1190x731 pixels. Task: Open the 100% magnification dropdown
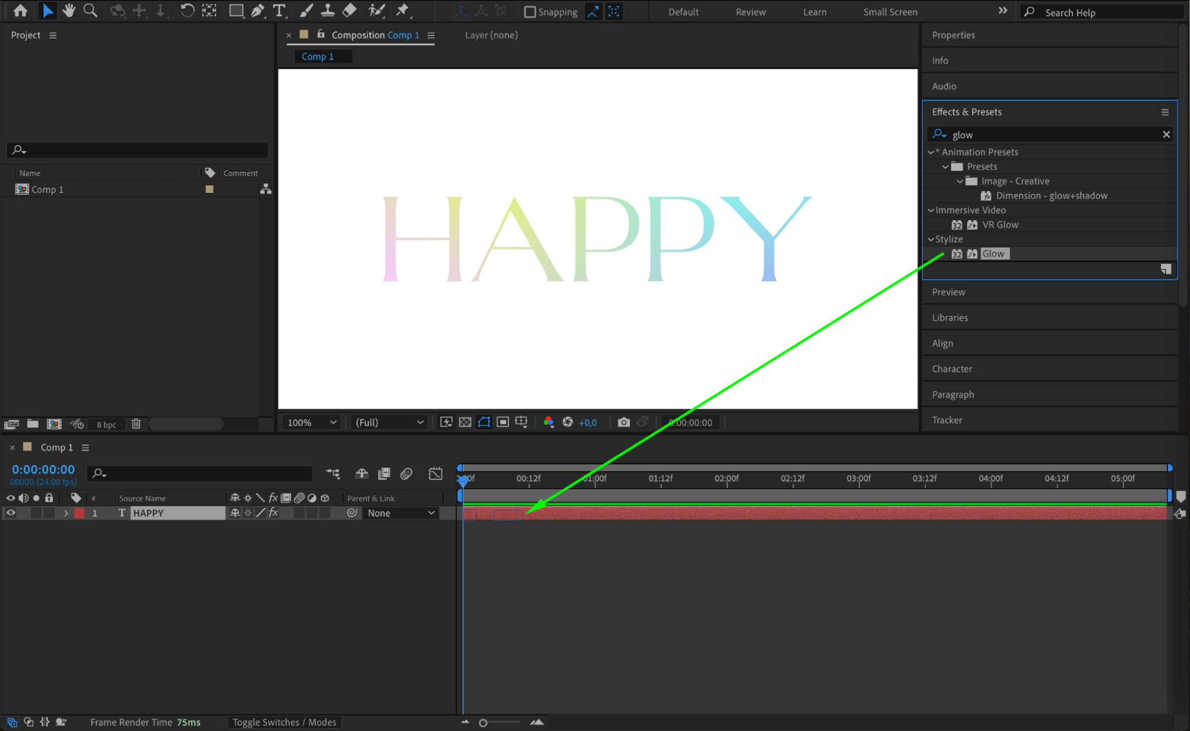[x=312, y=422]
